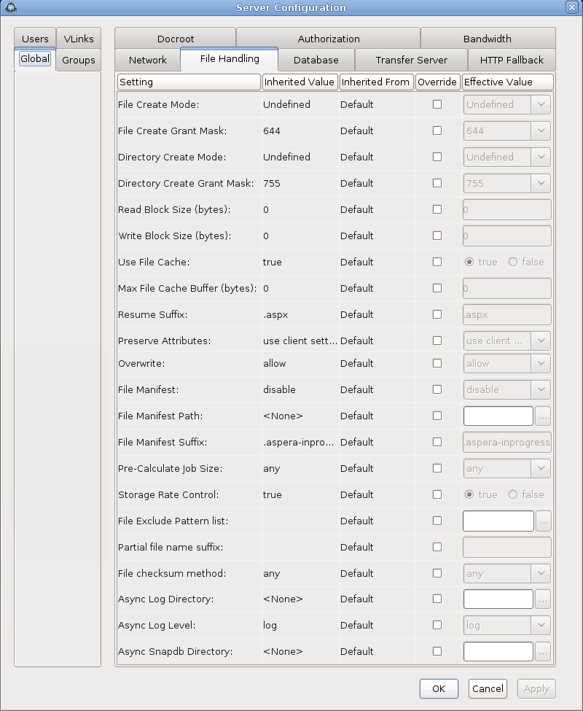Click browse button for File Manifest Path

pyautogui.click(x=543, y=416)
